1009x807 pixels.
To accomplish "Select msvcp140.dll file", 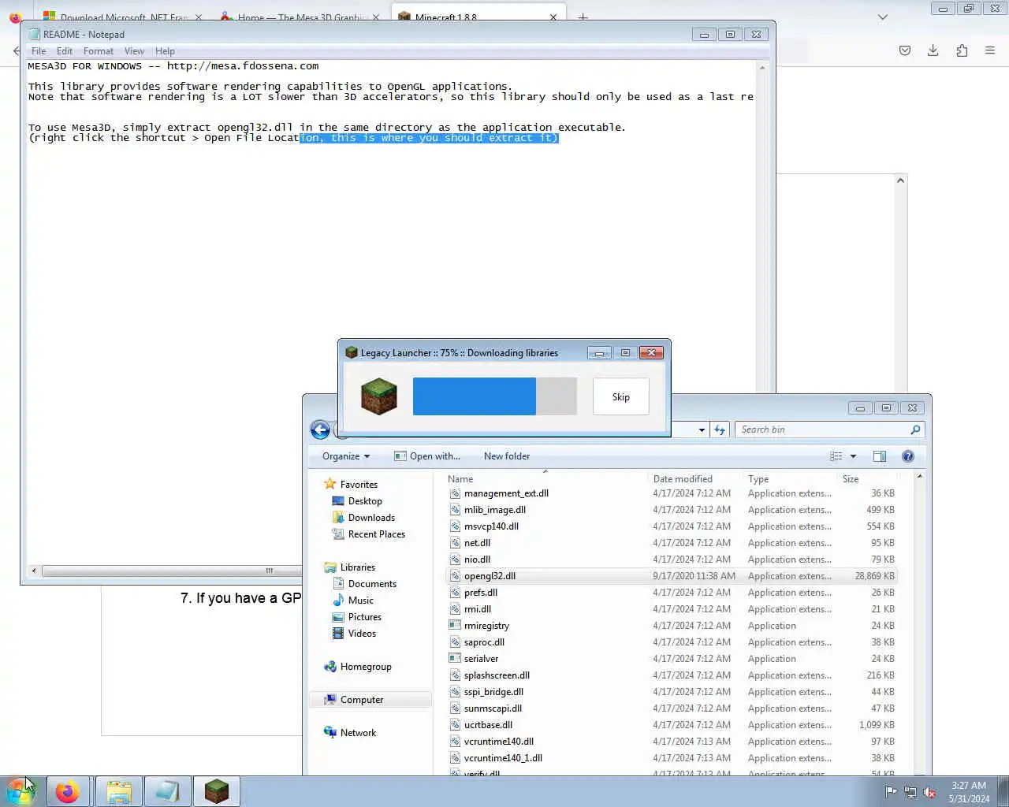I will point(671,526).
